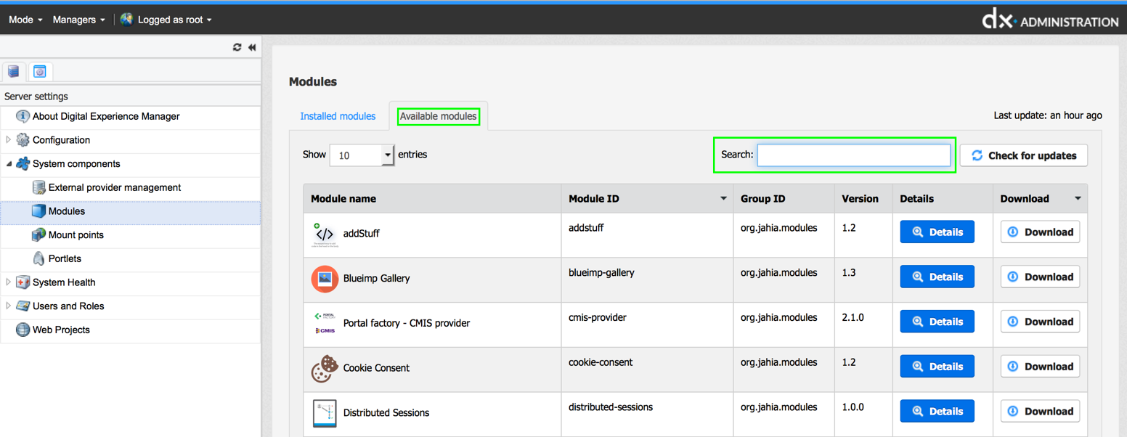Click the System Health first-aid icon
1127x437 pixels.
[23, 282]
